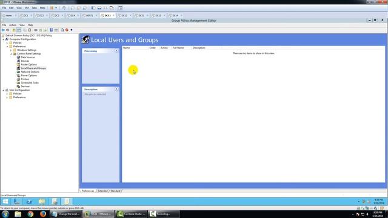Click the Up one level folder icon
Screen dimensions: 388x218
point(14,30)
